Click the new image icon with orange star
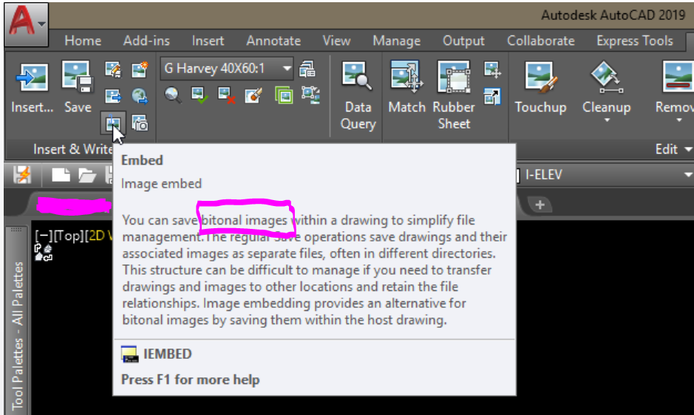 click(x=140, y=69)
